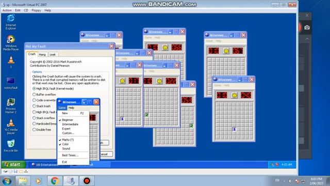The width and height of the screenshot is (330, 186).
Task: Choose Exit from the Game menu
Action: pos(73,162)
